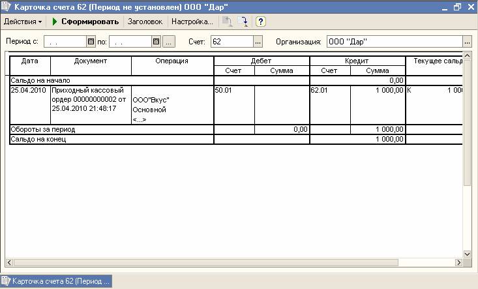478x289 pixels.
Task: Click the vertical scrollbar up arrow
Action: [x=467, y=56]
